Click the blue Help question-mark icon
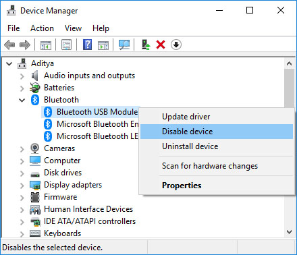The width and height of the screenshot is (297, 255). tap(87, 45)
